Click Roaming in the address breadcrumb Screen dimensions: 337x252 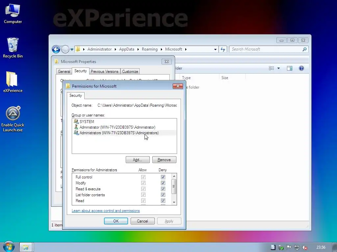[x=150, y=49]
